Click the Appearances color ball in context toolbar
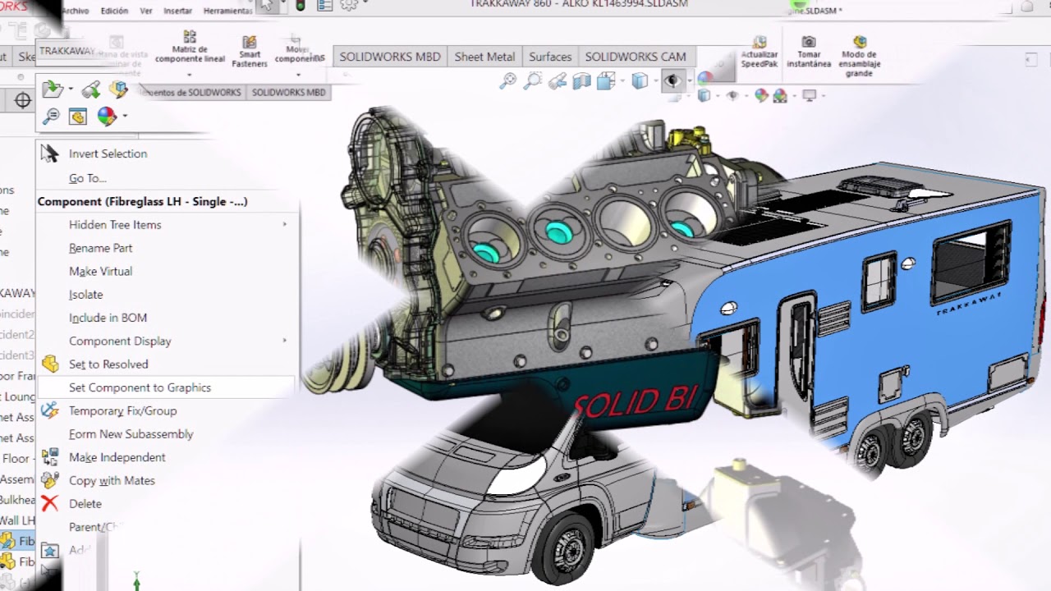The image size is (1051, 591). [x=106, y=117]
